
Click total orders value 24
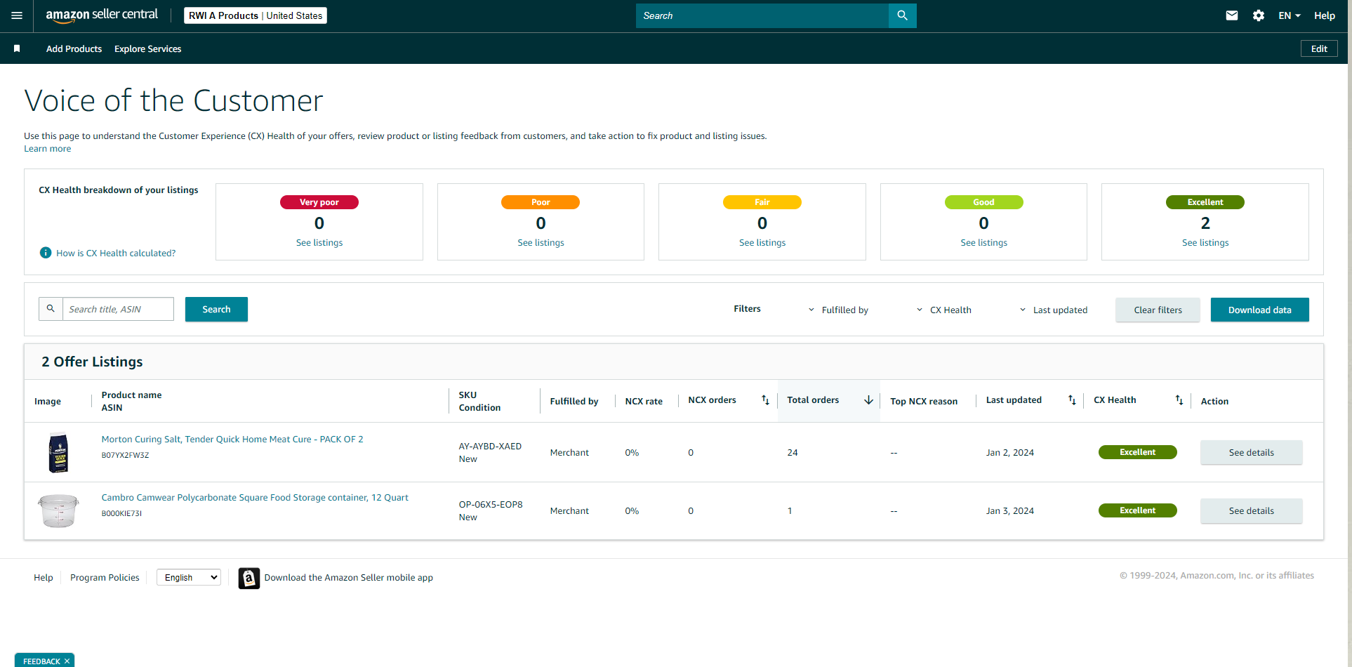click(x=793, y=452)
